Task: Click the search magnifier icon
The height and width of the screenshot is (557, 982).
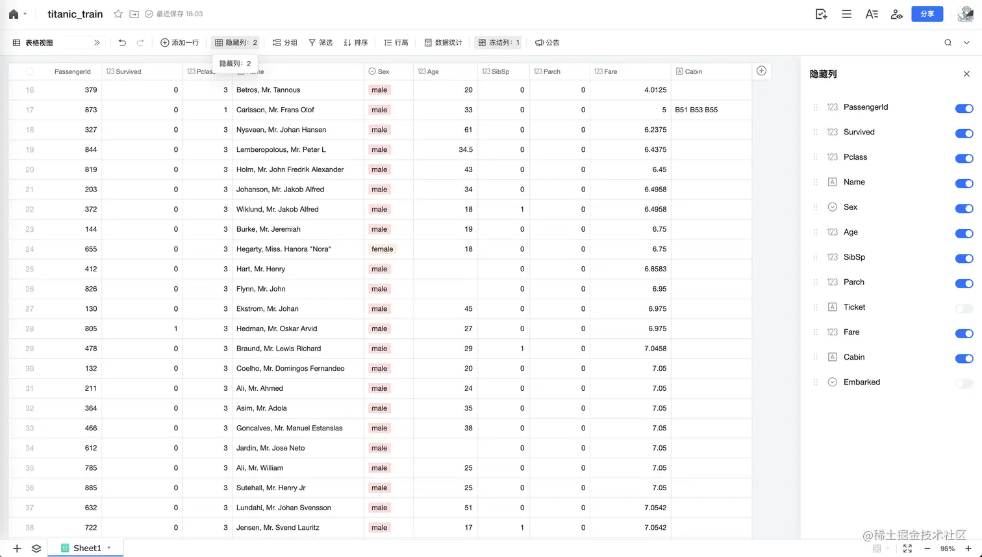Action: point(948,42)
